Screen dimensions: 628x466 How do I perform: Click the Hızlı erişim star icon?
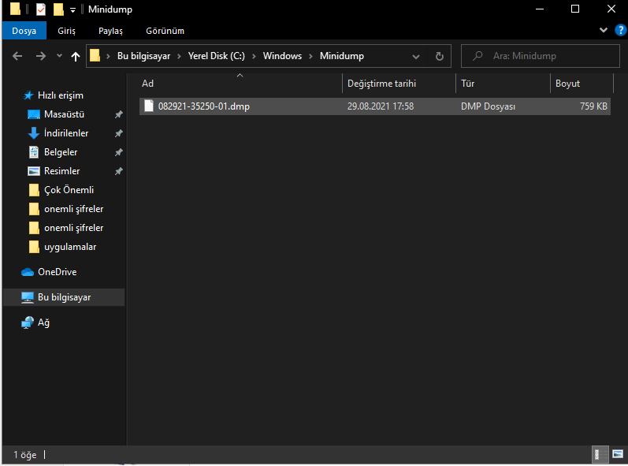[x=28, y=95]
